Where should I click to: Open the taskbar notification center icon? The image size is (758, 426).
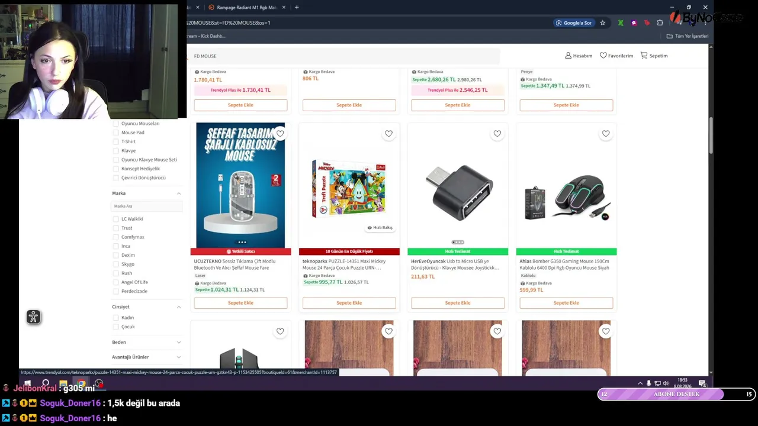point(702,383)
